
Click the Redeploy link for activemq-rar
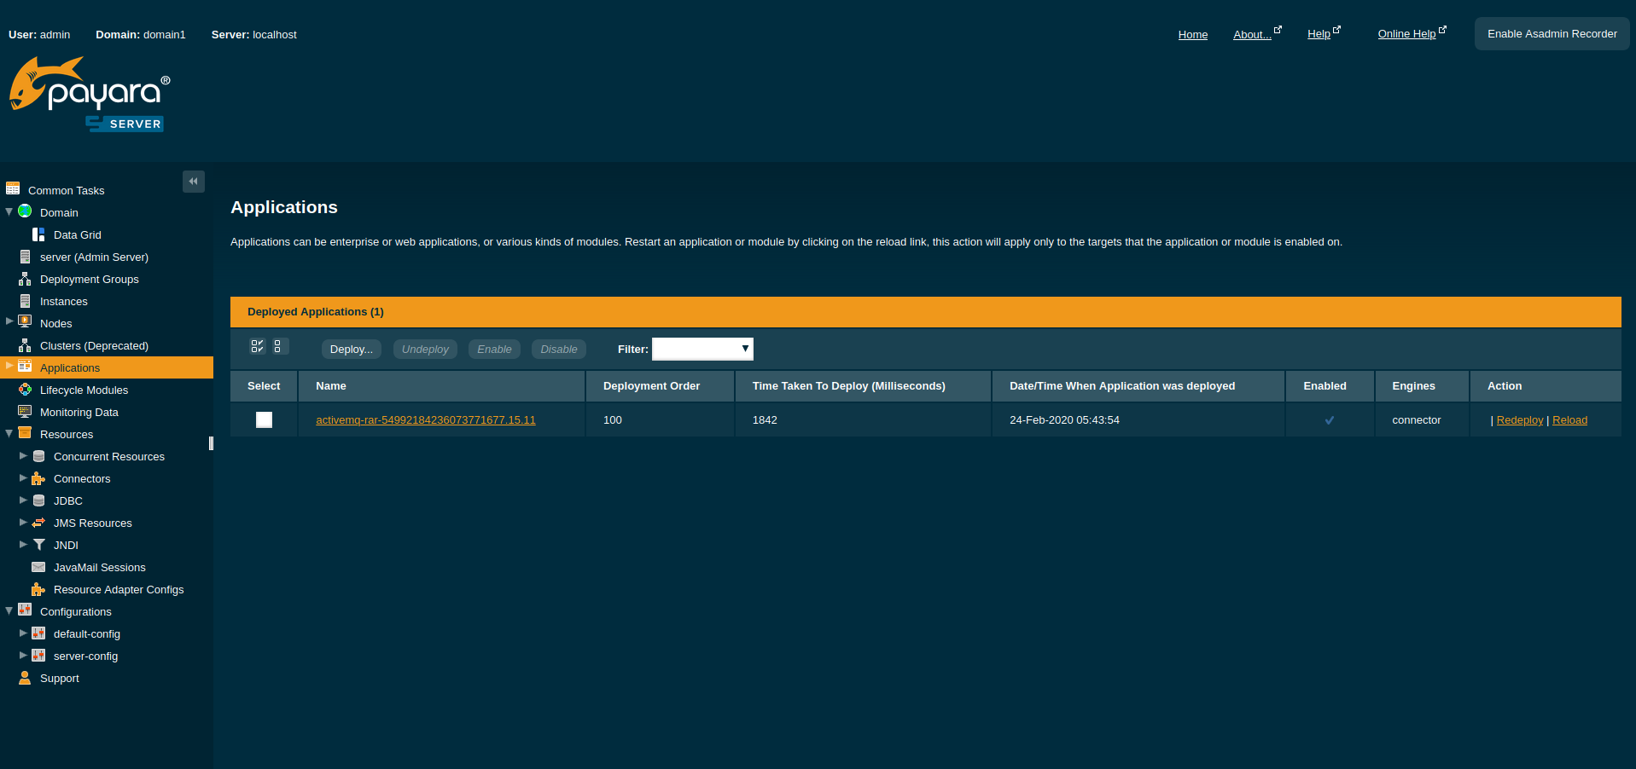(1519, 420)
